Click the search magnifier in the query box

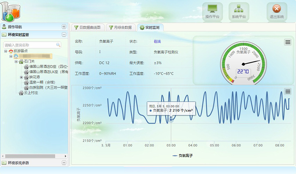click(x=58, y=45)
